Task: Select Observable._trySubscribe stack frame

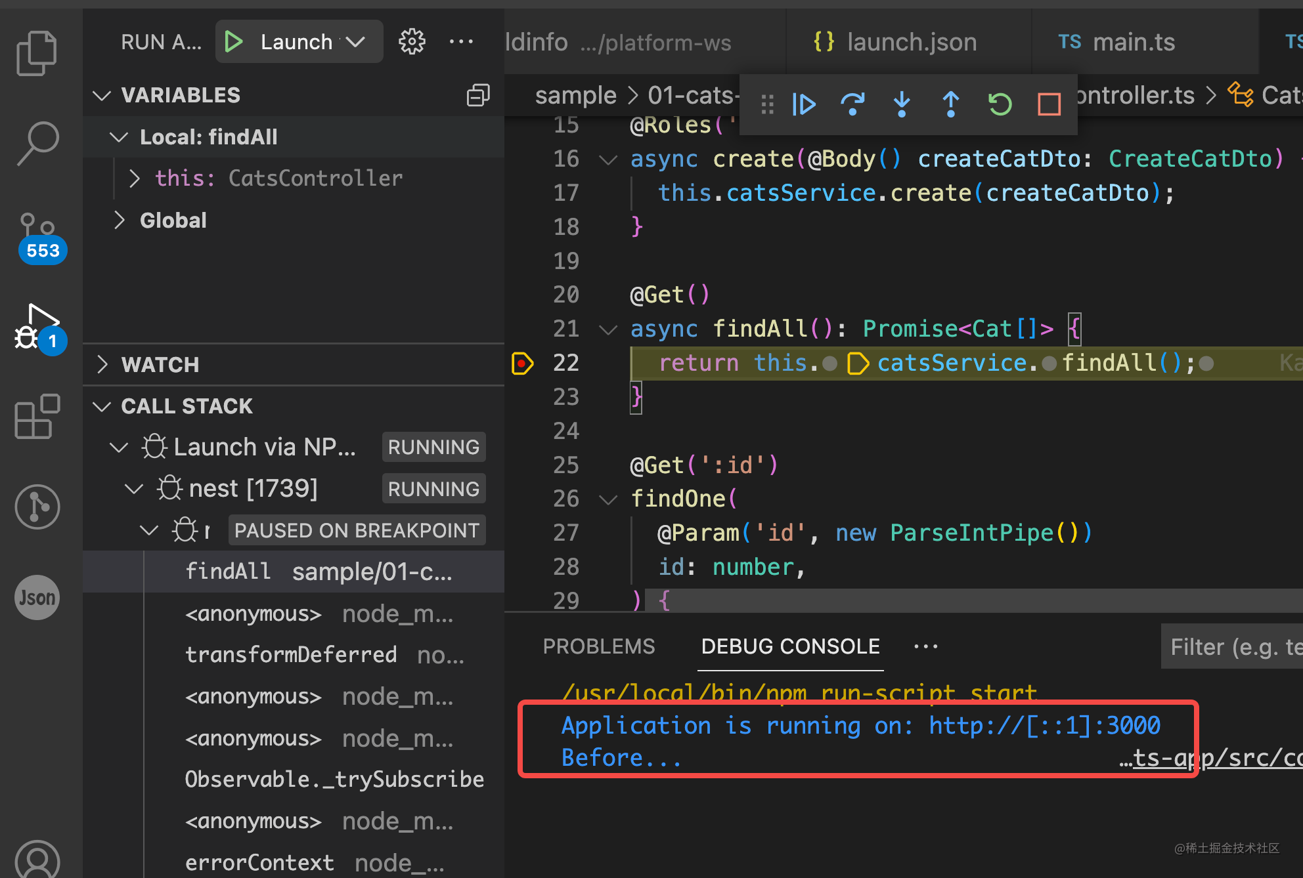Action: pyautogui.click(x=294, y=780)
